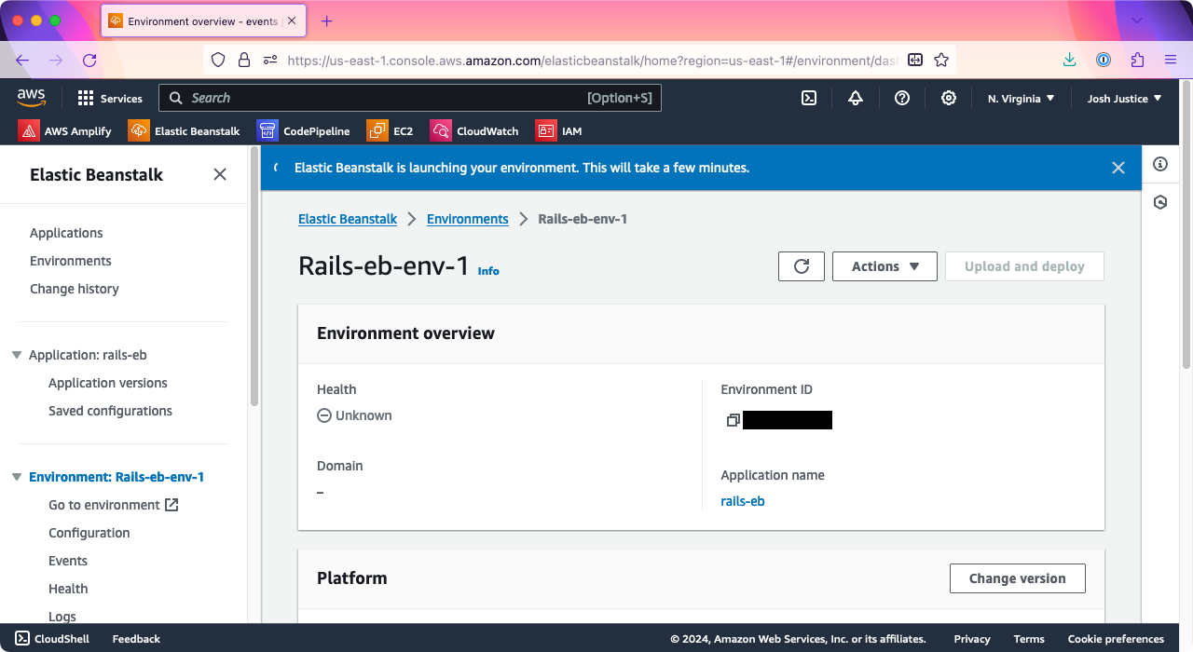Click the page vertical scrollbar
The image size is (1193, 652).
[x=1186, y=224]
